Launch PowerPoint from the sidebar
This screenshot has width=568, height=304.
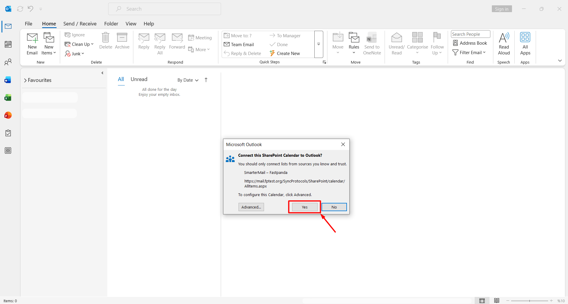(8, 115)
